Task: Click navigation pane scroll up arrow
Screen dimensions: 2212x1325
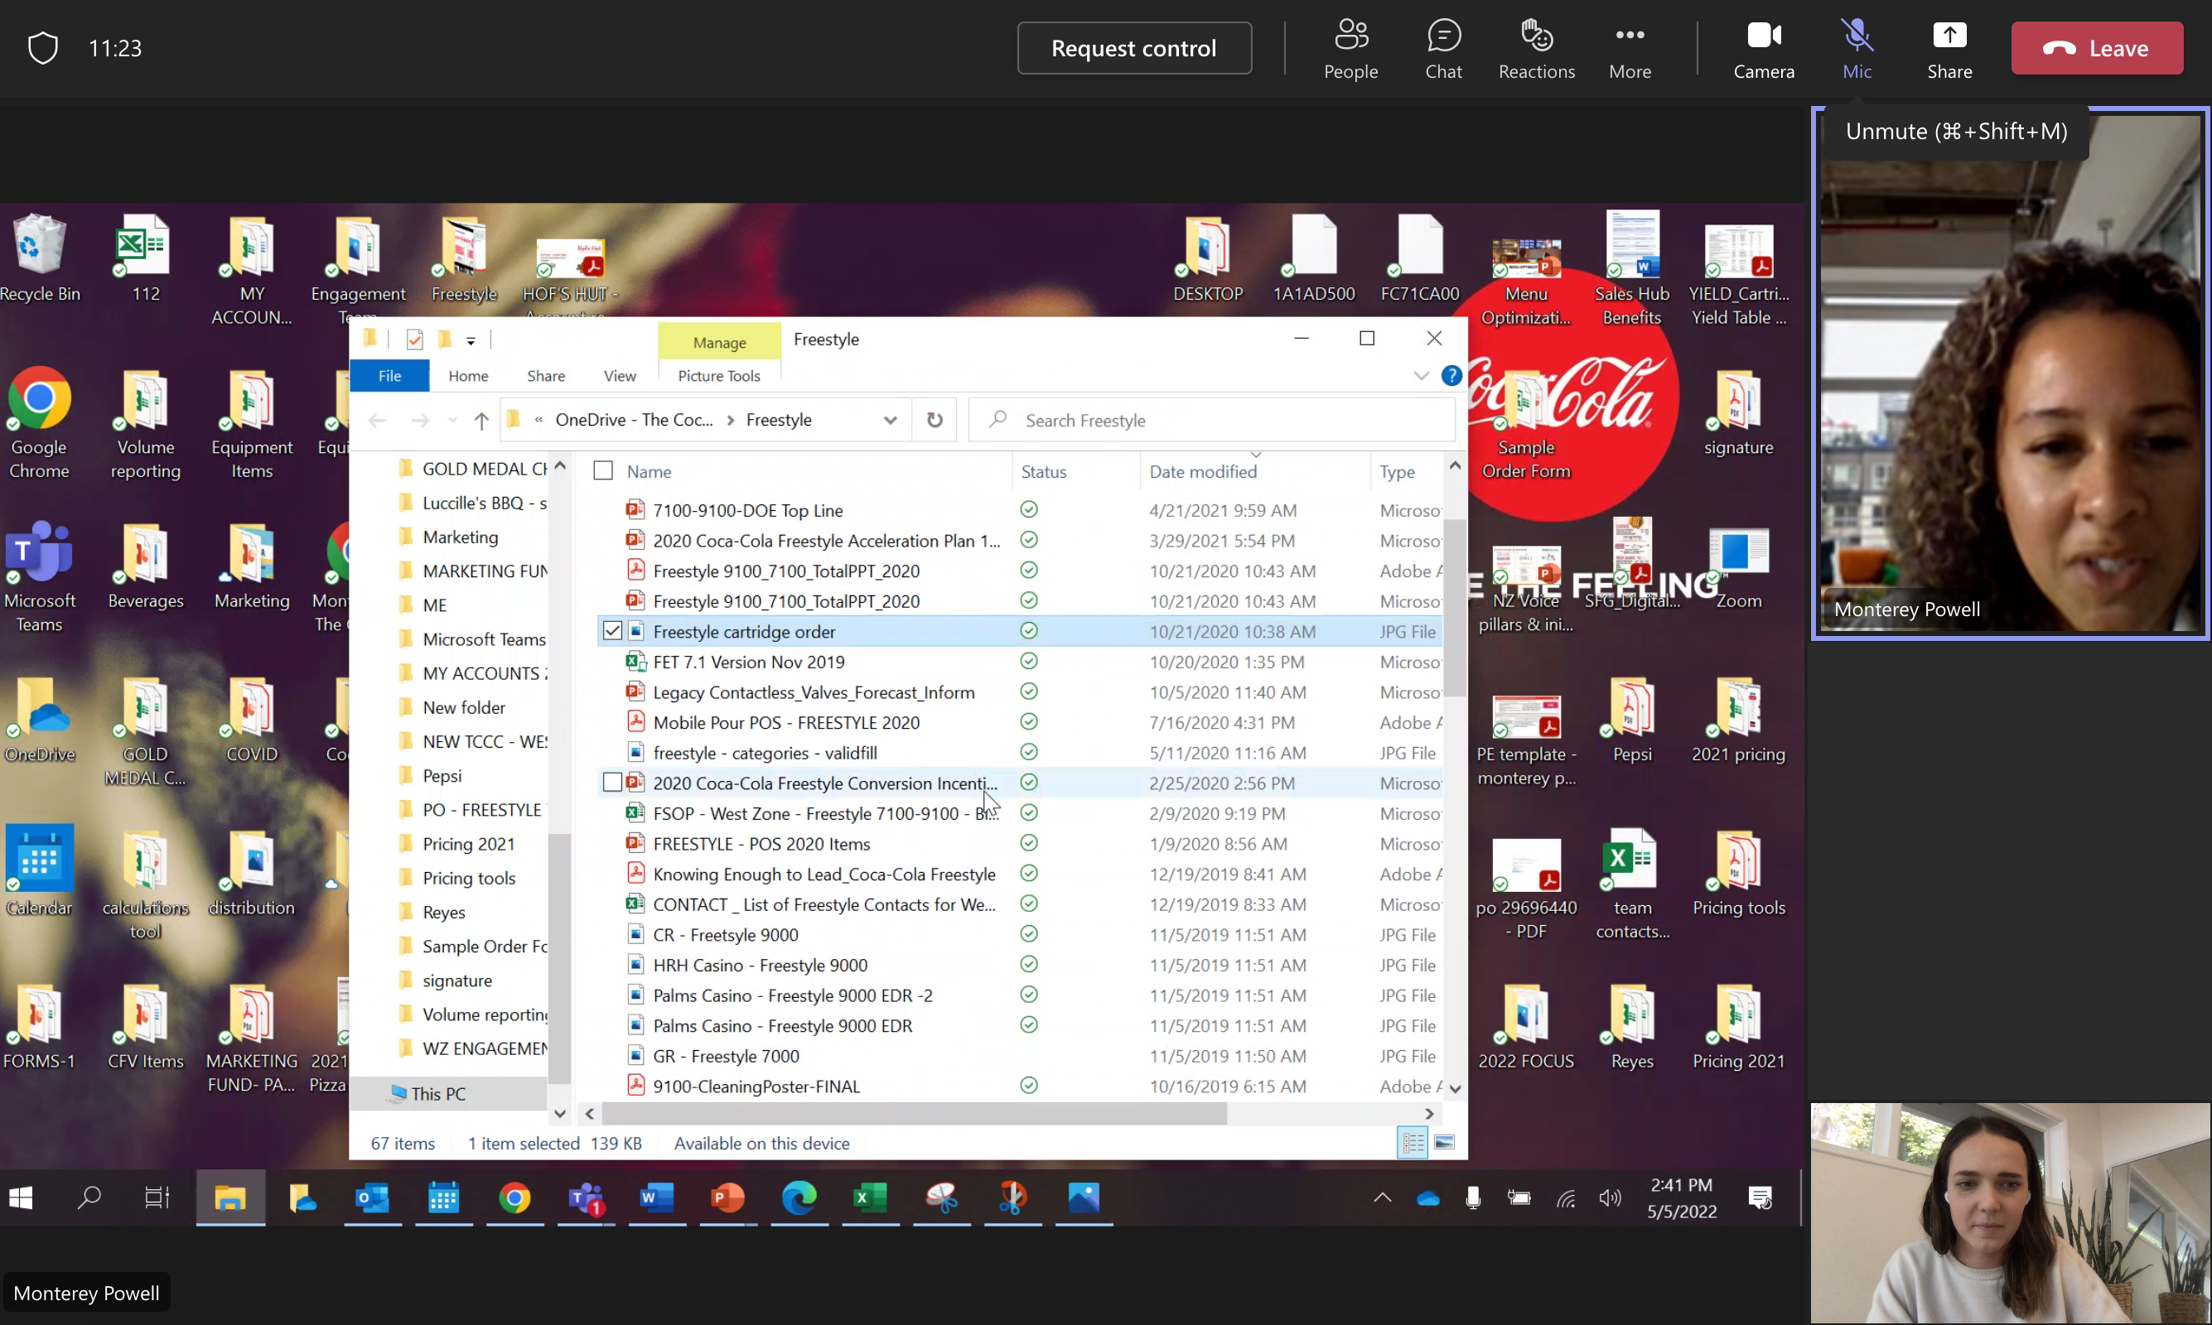Action: click(560, 466)
